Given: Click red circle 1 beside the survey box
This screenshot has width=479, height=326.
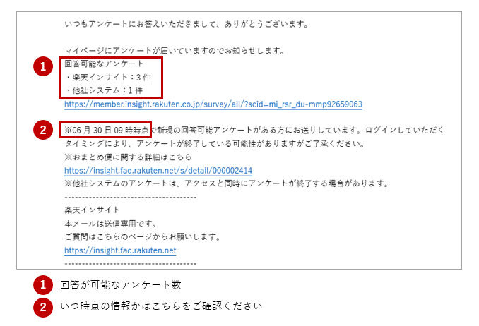Looking at the screenshot, I should [x=43, y=66].
